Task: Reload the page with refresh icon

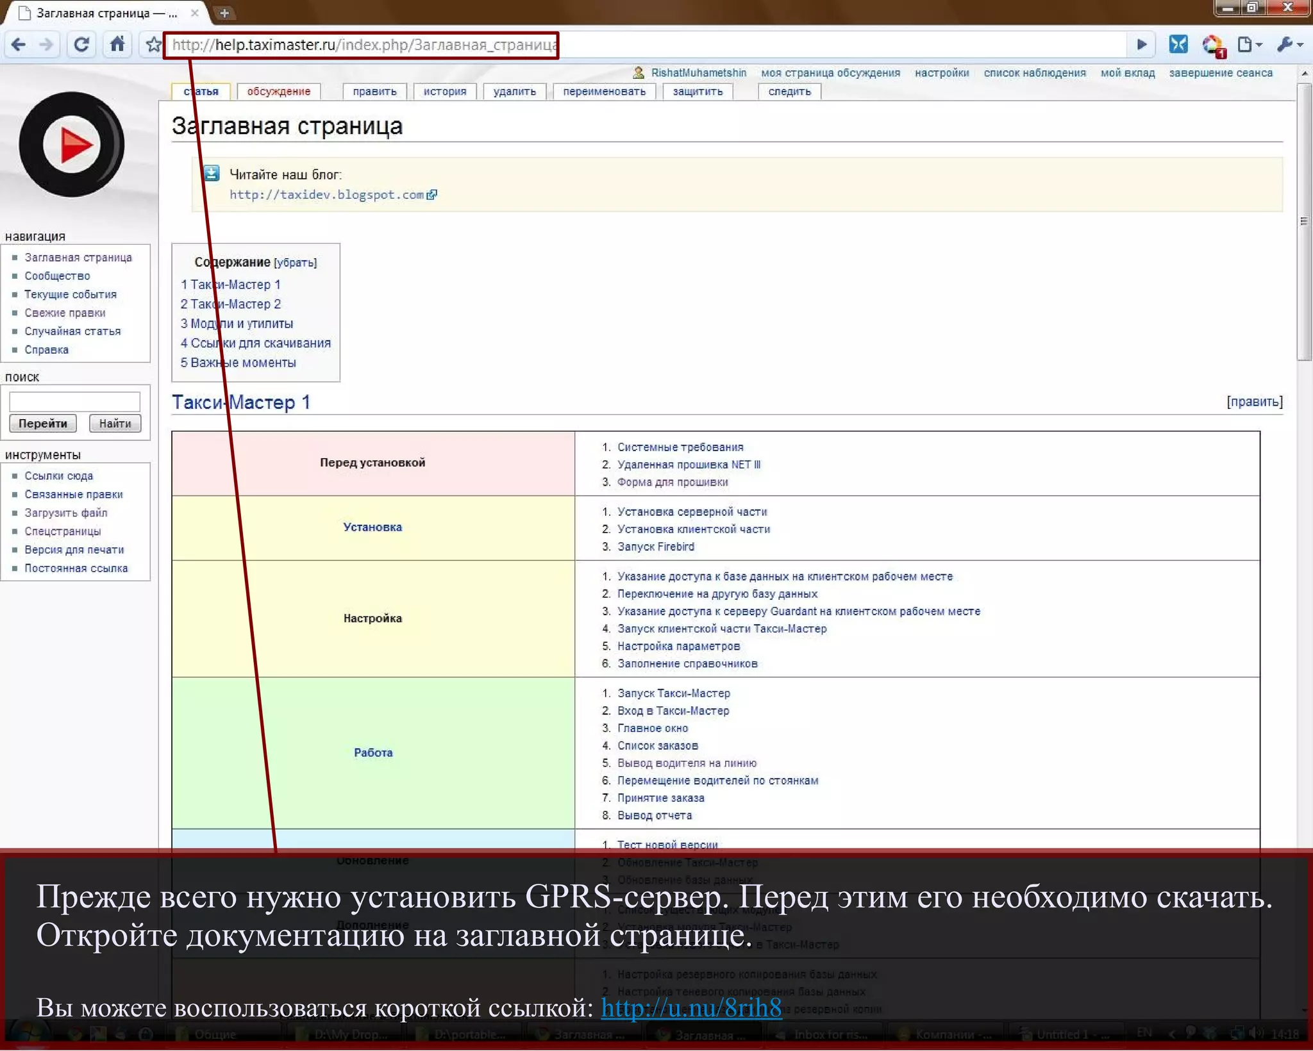Action: [x=81, y=45]
